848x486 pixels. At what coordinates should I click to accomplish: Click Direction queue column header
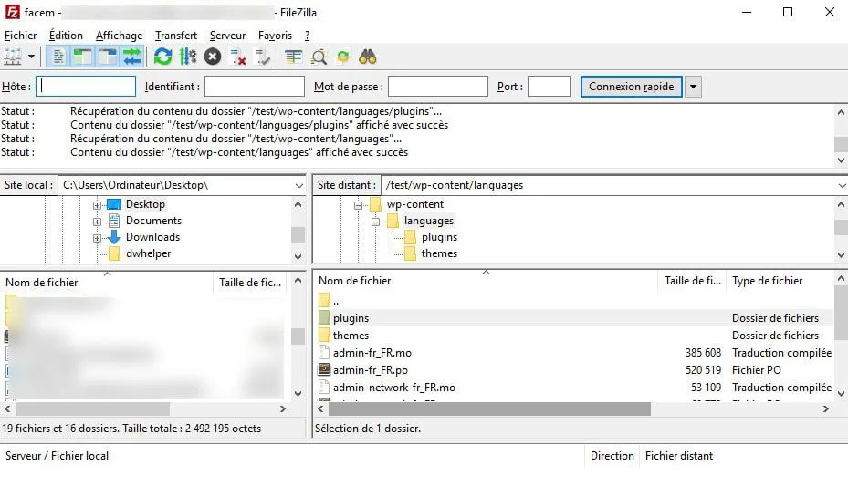click(x=612, y=456)
